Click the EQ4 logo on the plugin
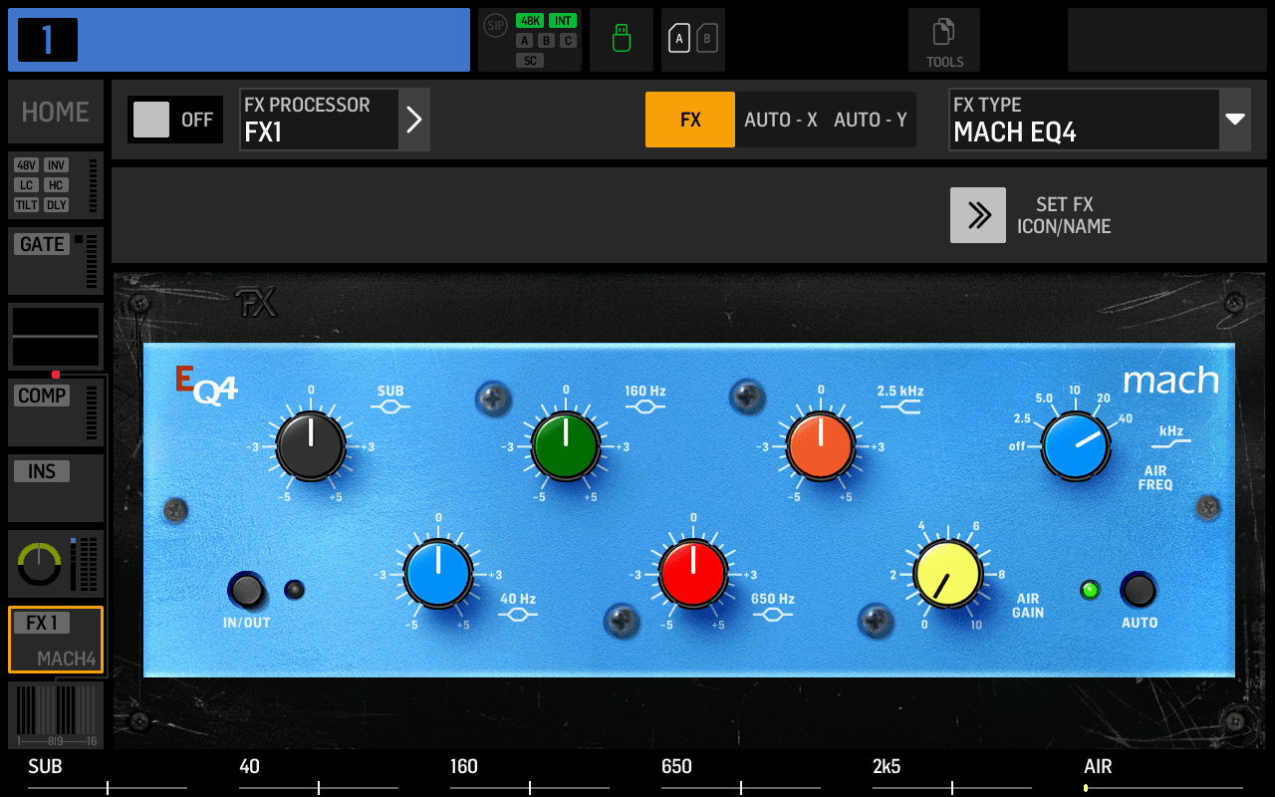 [206, 385]
